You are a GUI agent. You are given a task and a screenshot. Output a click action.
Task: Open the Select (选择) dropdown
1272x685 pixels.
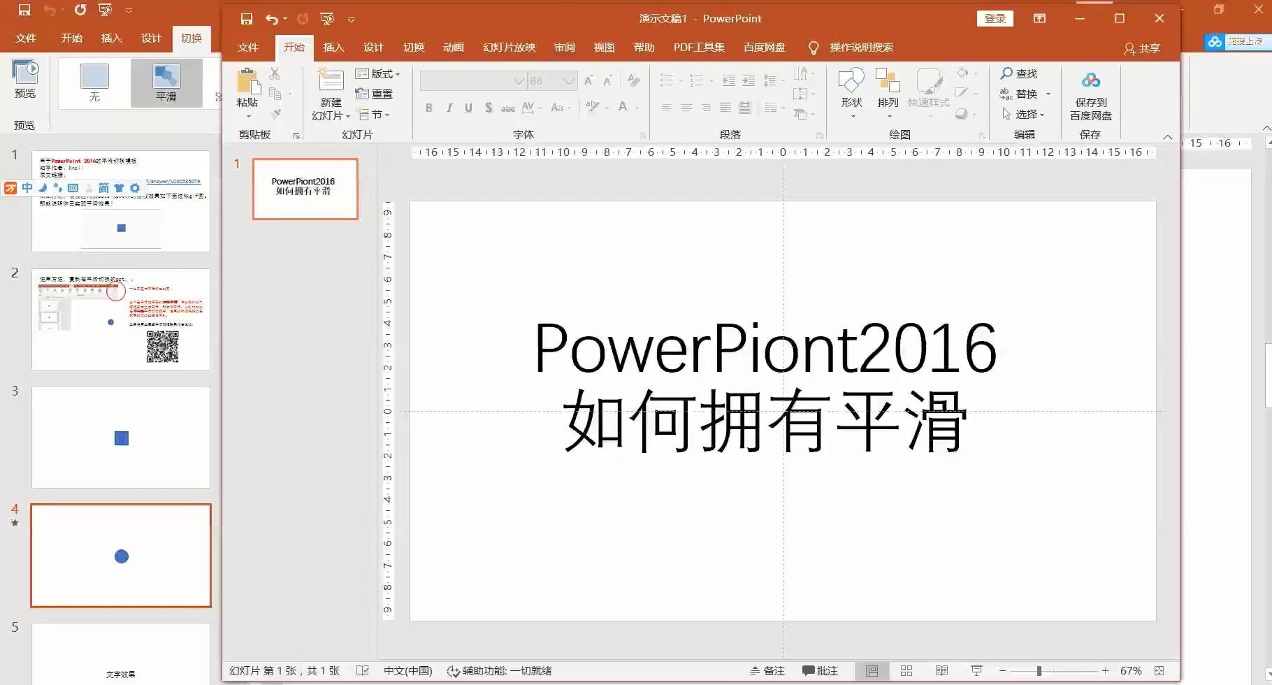[x=1022, y=114]
